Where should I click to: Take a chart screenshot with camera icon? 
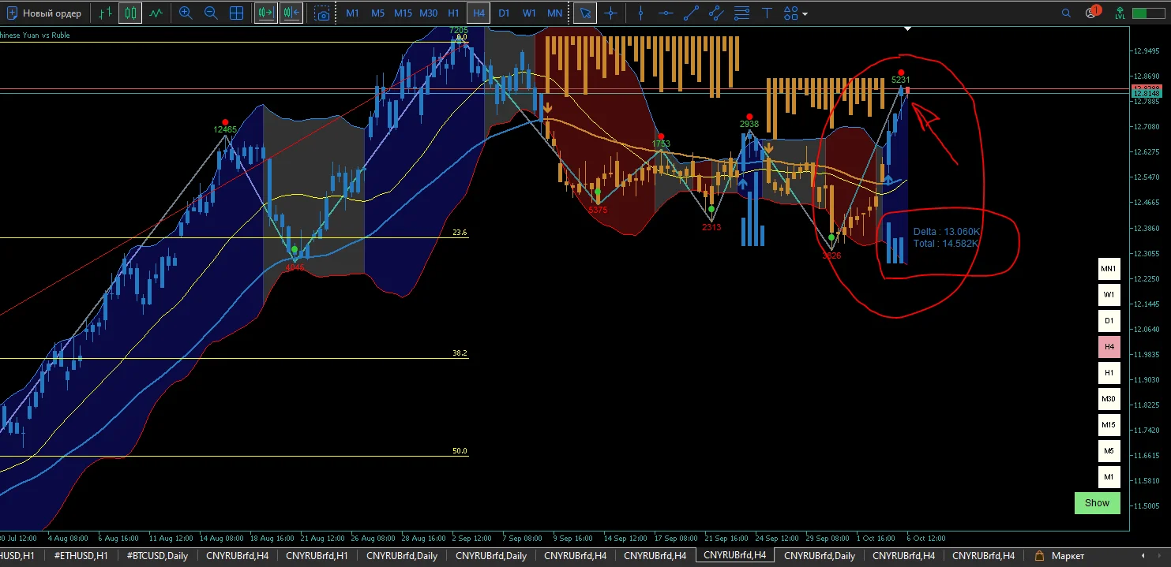321,13
